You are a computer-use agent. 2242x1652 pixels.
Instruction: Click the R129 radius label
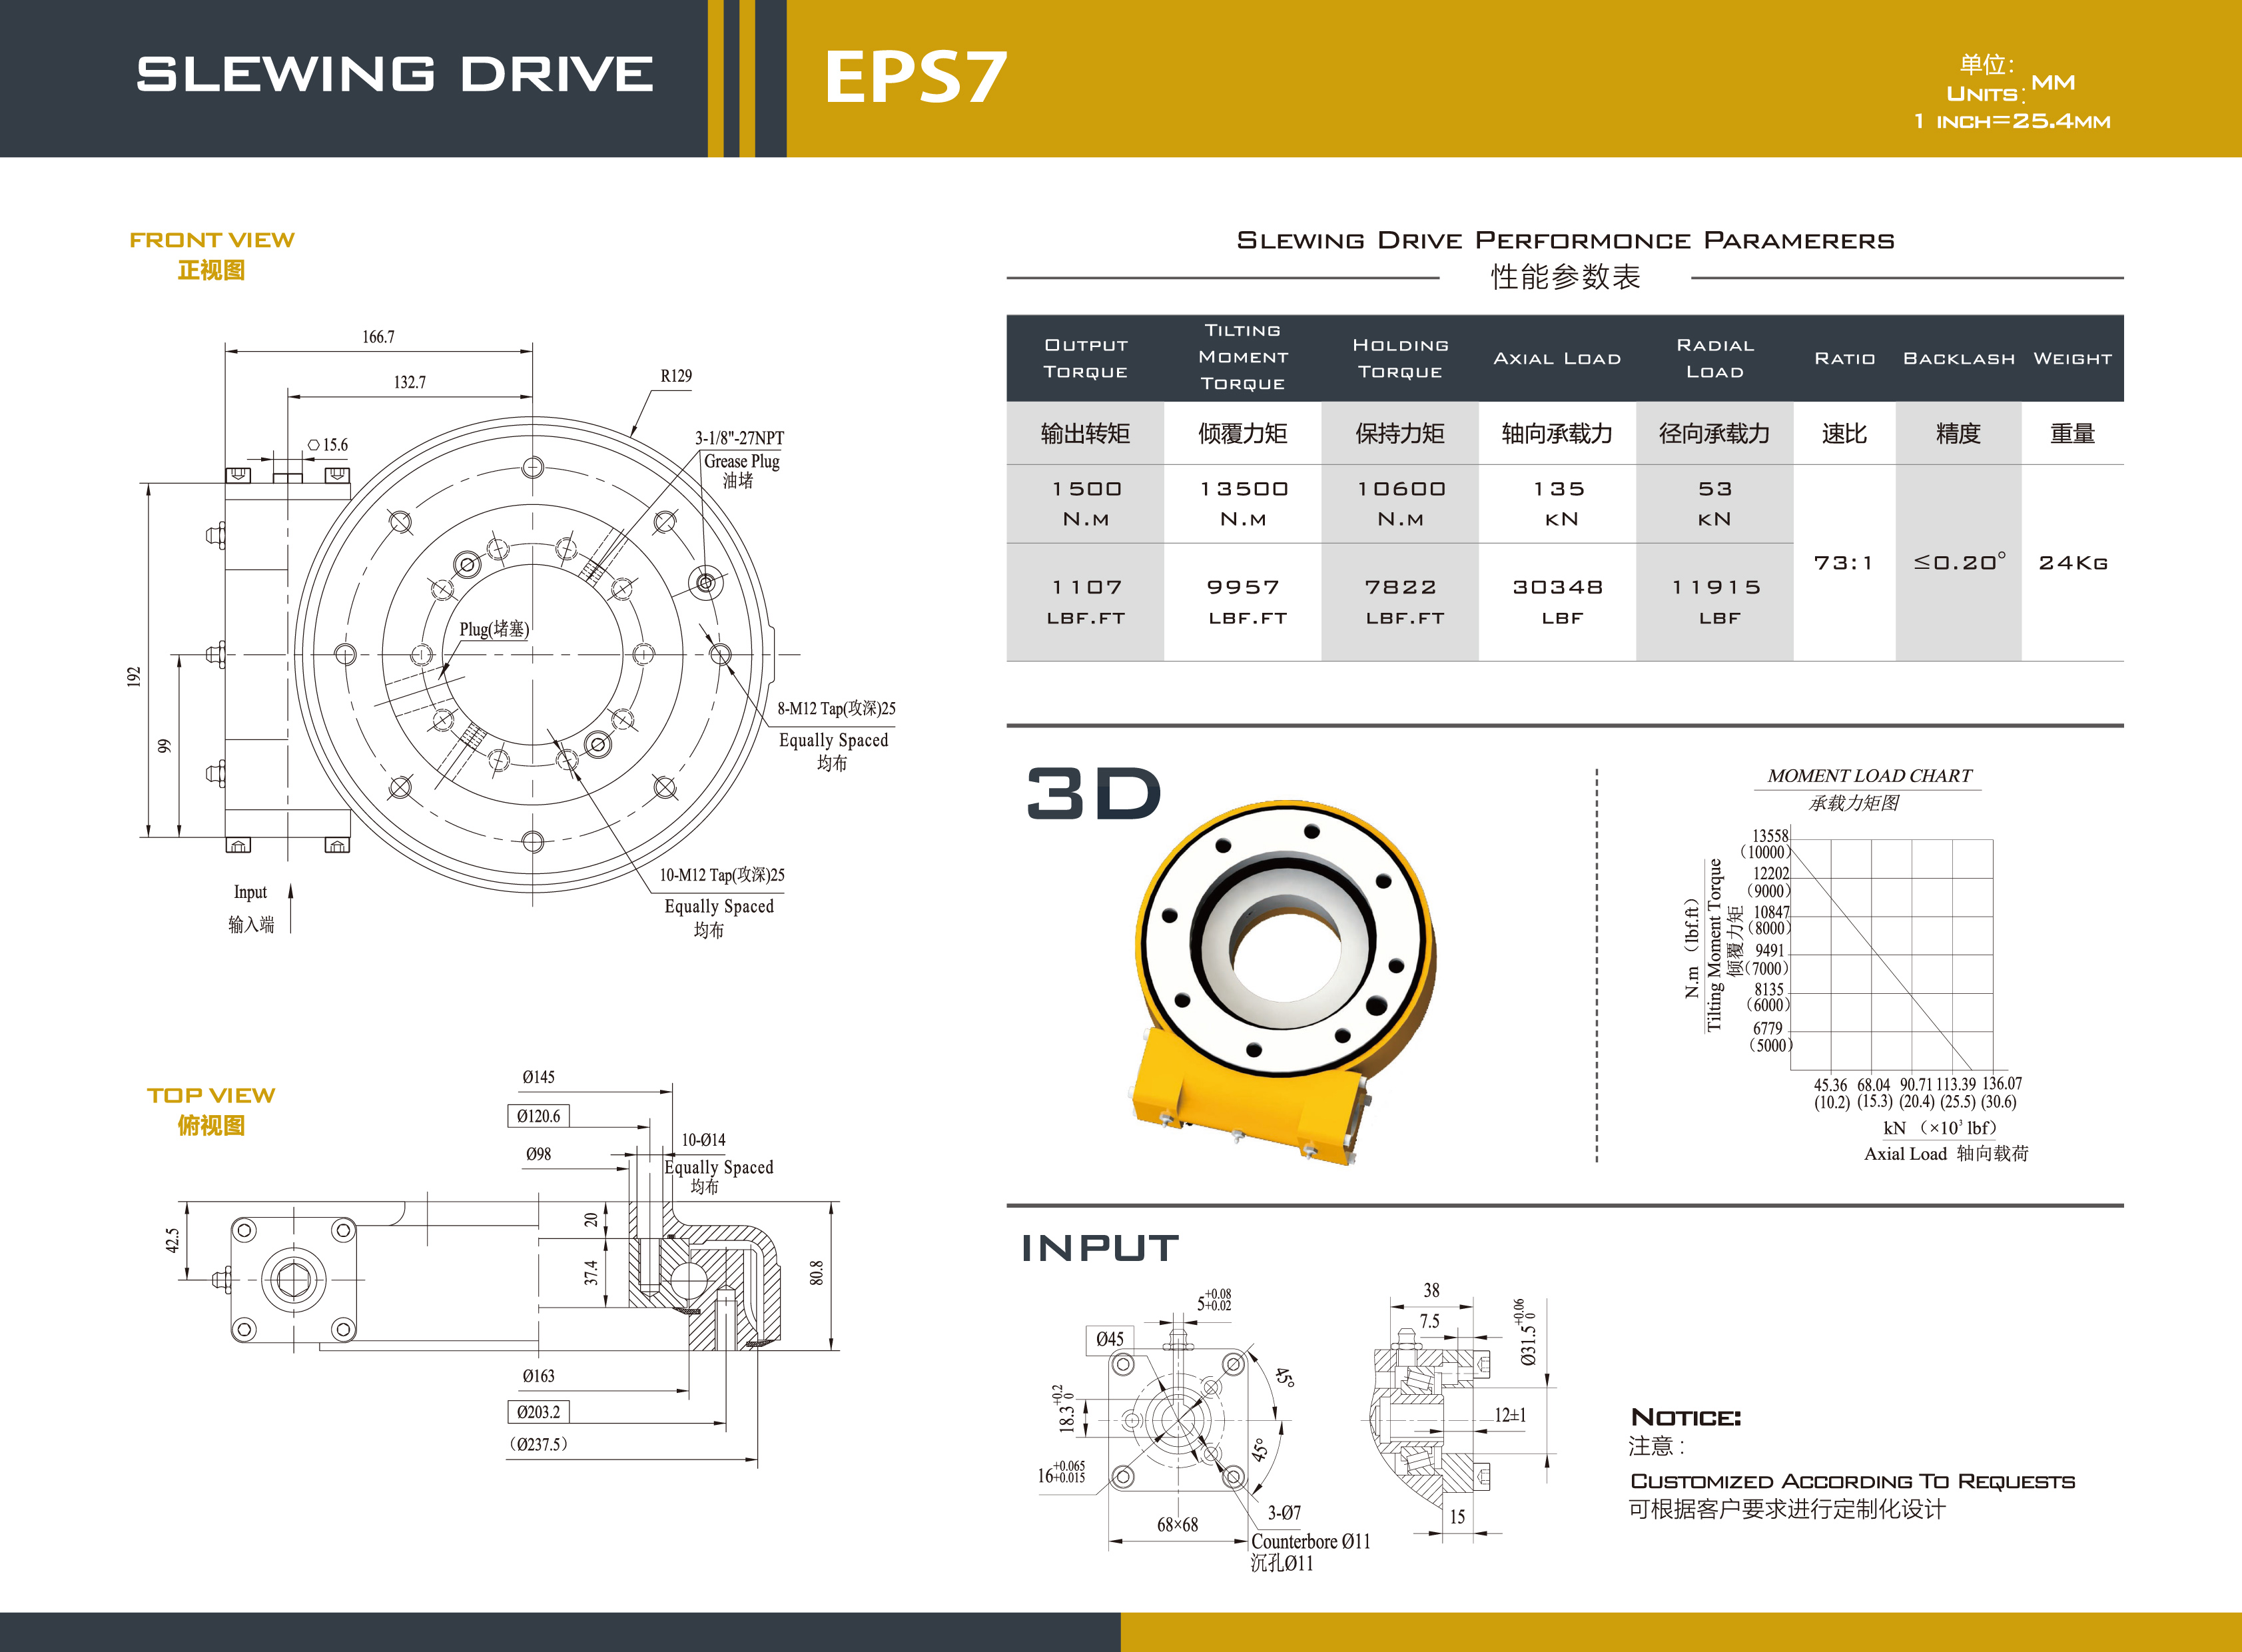[x=676, y=376]
